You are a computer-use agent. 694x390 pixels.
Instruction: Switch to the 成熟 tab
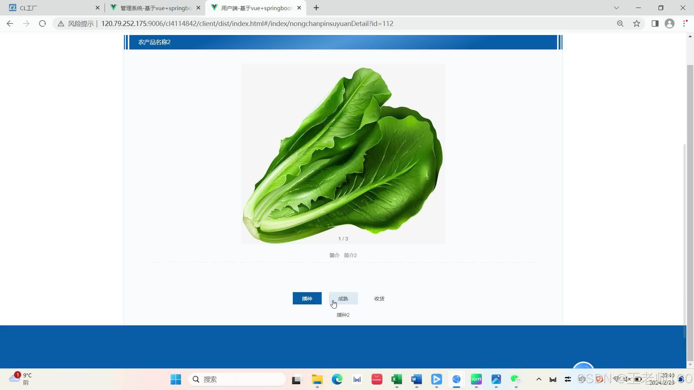click(x=343, y=299)
